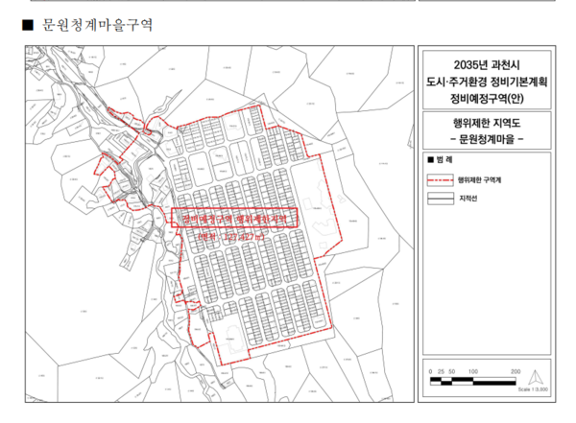The width and height of the screenshot is (576, 423).
Task: Click the 지적선 legend label
Action: 471,200
